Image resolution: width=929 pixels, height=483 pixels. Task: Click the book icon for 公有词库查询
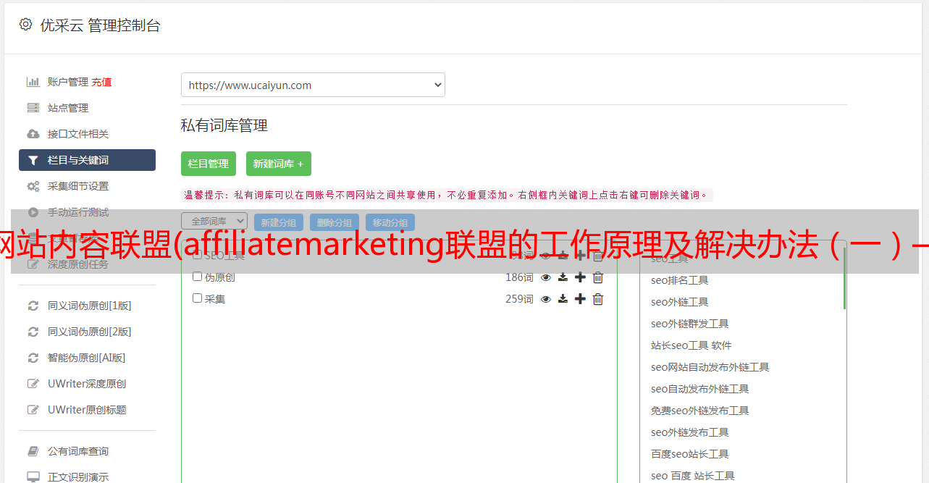(33, 451)
